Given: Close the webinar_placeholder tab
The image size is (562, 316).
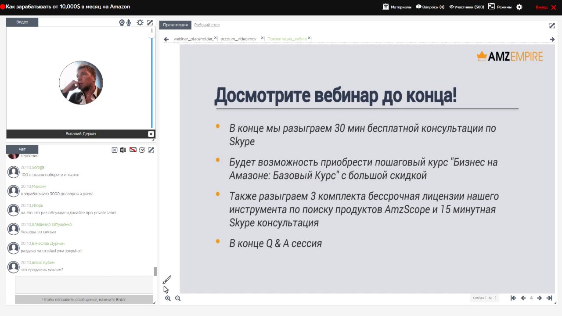Looking at the screenshot, I should click(x=216, y=38).
